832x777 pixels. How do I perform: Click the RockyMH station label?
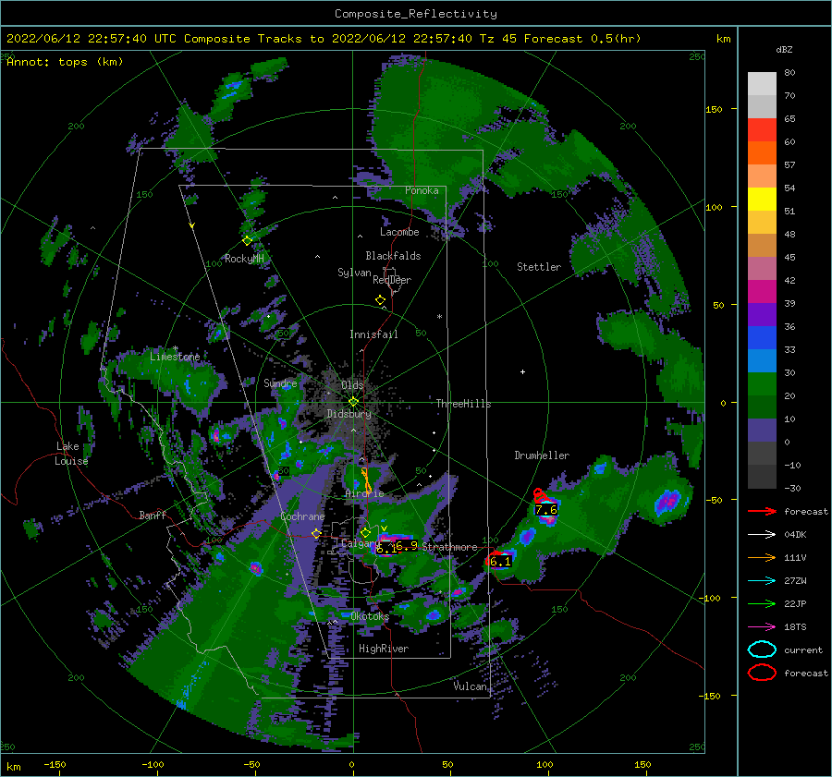244,259
